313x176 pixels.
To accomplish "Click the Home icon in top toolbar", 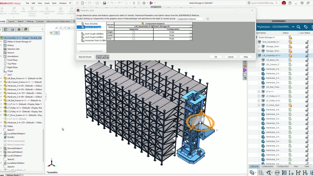I will 77,3.
